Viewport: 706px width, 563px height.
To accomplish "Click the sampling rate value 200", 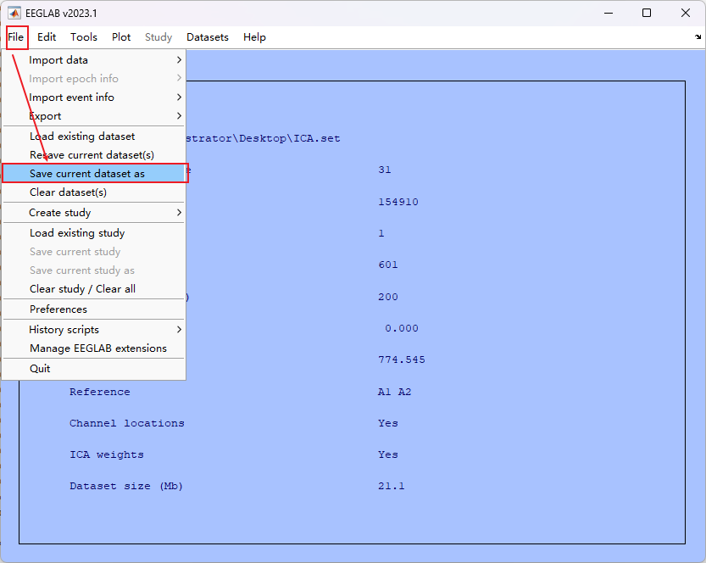I will click(x=388, y=297).
